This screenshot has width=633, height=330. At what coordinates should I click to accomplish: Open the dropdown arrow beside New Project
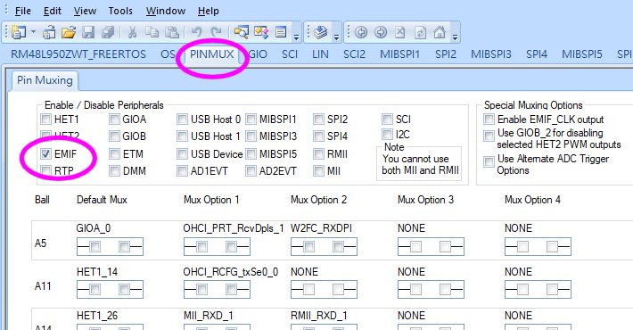pos(34,32)
